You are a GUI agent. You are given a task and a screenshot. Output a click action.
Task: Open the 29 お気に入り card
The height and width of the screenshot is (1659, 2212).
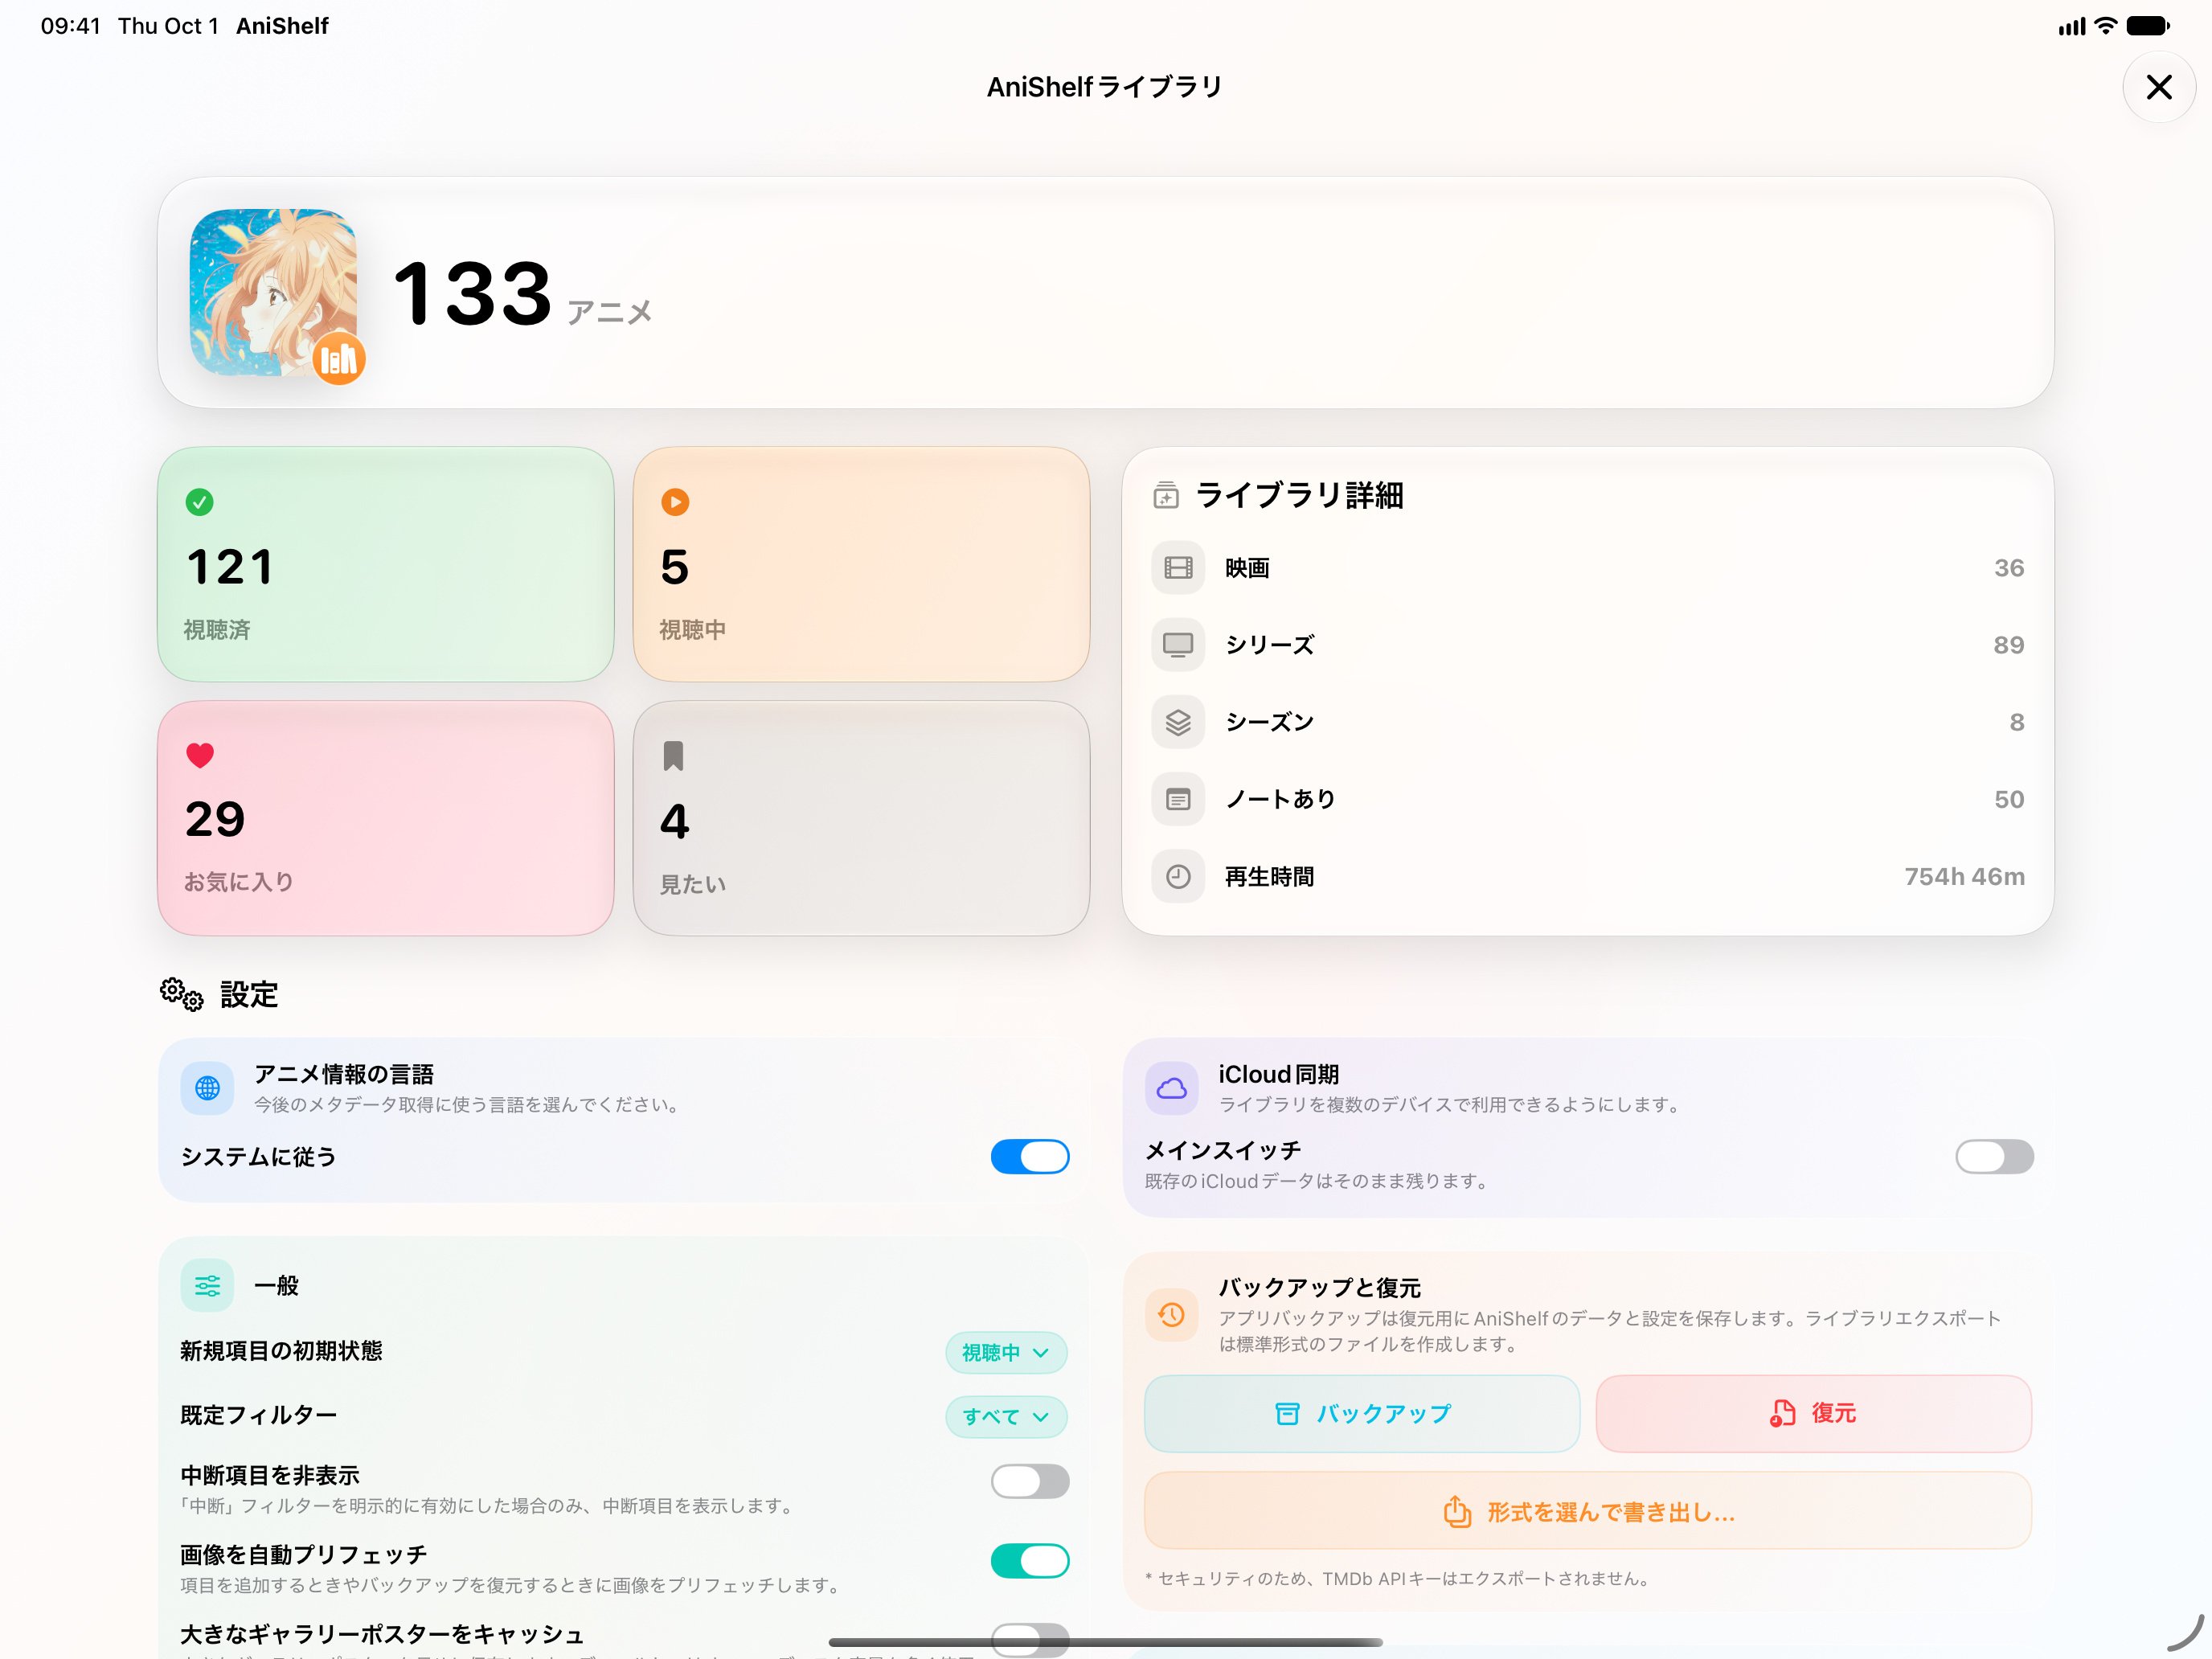386,818
